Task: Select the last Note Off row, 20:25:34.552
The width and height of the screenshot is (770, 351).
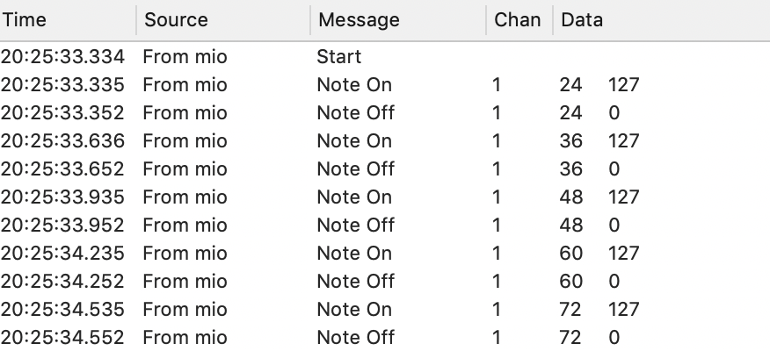Action: (x=385, y=337)
